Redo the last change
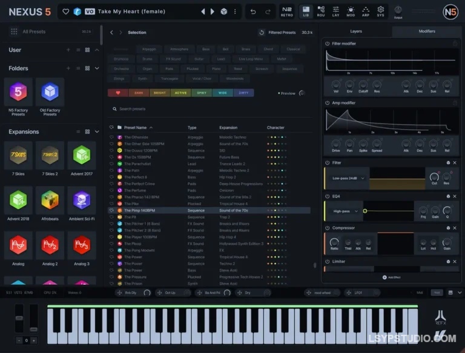465x353 pixels. pos(268,11)
